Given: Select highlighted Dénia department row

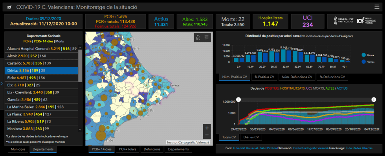Looking at the screenshot, I should coord(41,70).
